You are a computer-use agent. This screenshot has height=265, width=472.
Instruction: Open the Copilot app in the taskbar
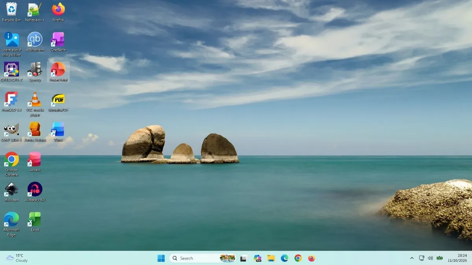pos(258,258)
